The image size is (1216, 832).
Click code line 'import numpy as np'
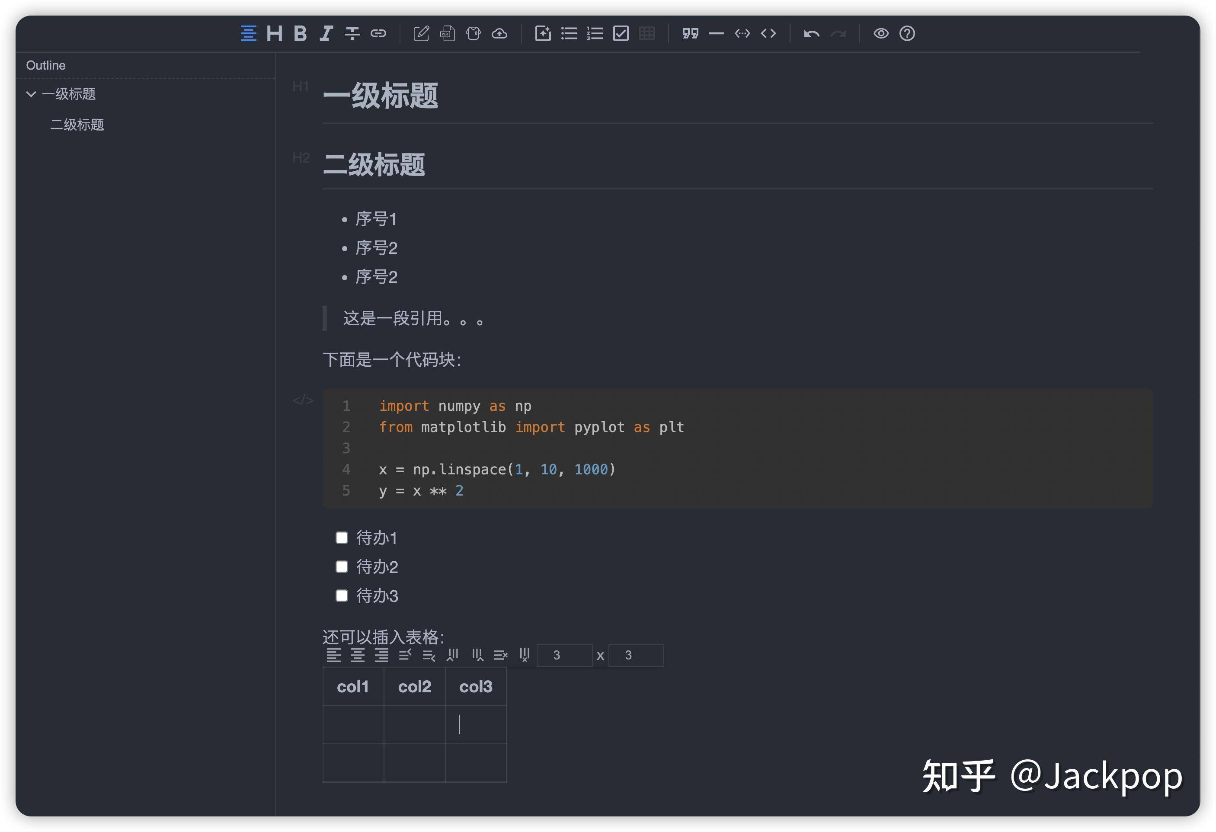[x=455, y=406]
